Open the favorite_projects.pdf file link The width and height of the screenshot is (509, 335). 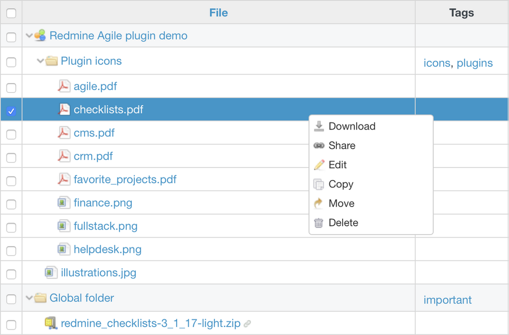[x=125, y=179]
